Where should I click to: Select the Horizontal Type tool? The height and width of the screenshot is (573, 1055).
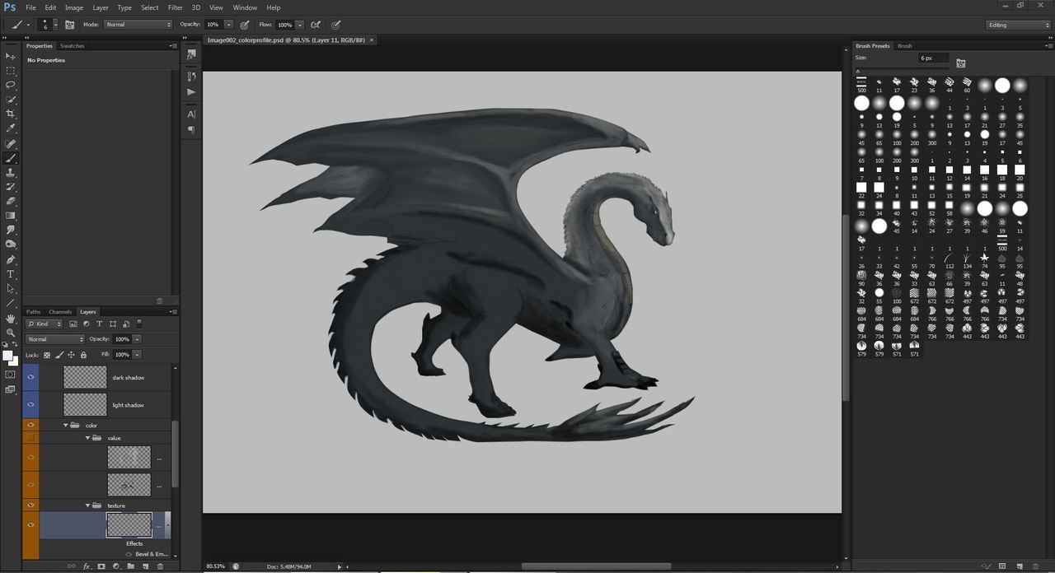pos(11,274)
